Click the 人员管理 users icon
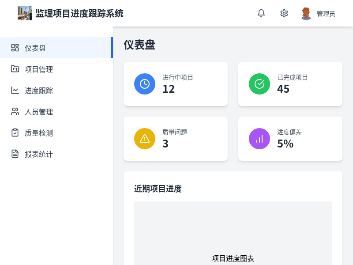The width and height of the screenshot is (353, 265). pyautogui.click(x=15, y=112)
